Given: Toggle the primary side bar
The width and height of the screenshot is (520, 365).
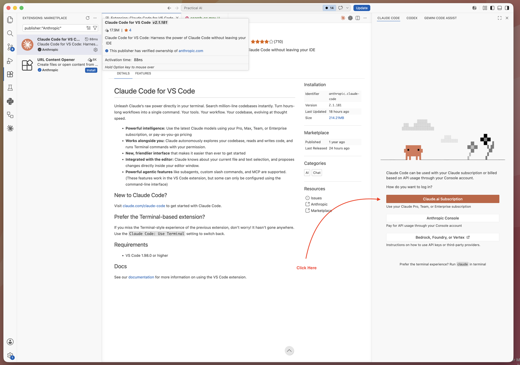Looking at the screenshot, I should point(493,8).
